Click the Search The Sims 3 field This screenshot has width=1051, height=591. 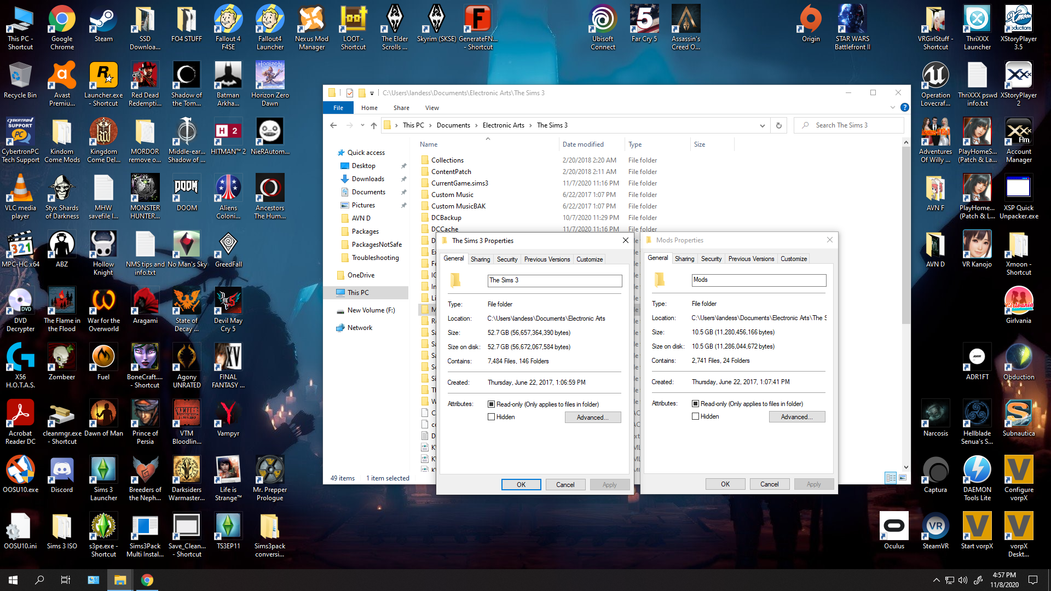848,125
